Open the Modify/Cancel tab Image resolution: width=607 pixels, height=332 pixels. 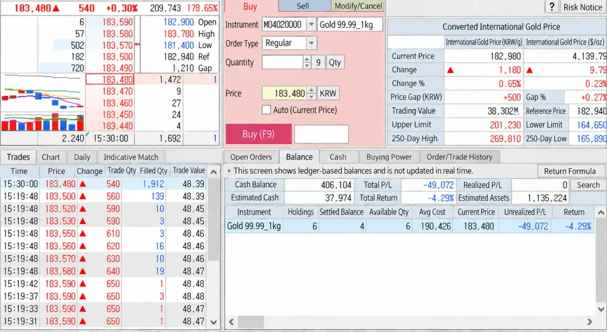358,6
